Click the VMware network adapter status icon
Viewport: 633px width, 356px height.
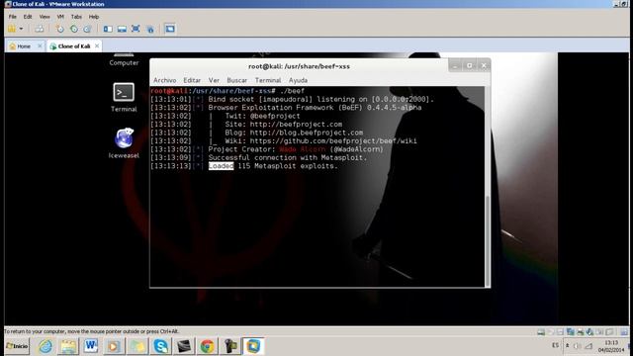(x=570, y=332)
